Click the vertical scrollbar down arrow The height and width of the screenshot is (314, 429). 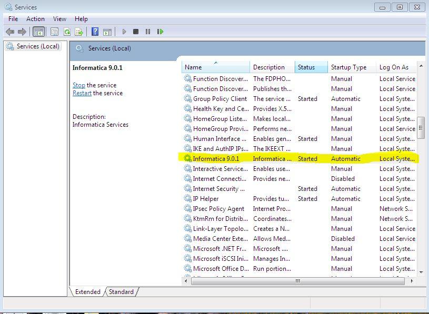pyautogui.click(x=421, y=272)
